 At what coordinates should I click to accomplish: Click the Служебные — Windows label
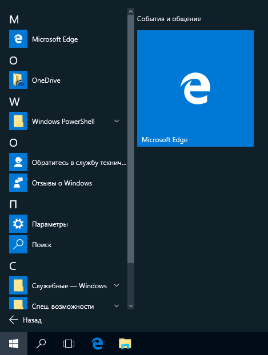pyautogui.click(x=69, y=286)
